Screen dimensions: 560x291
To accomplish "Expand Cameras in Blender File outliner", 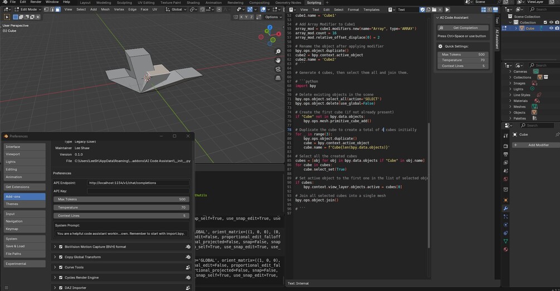I will (510, 72).
